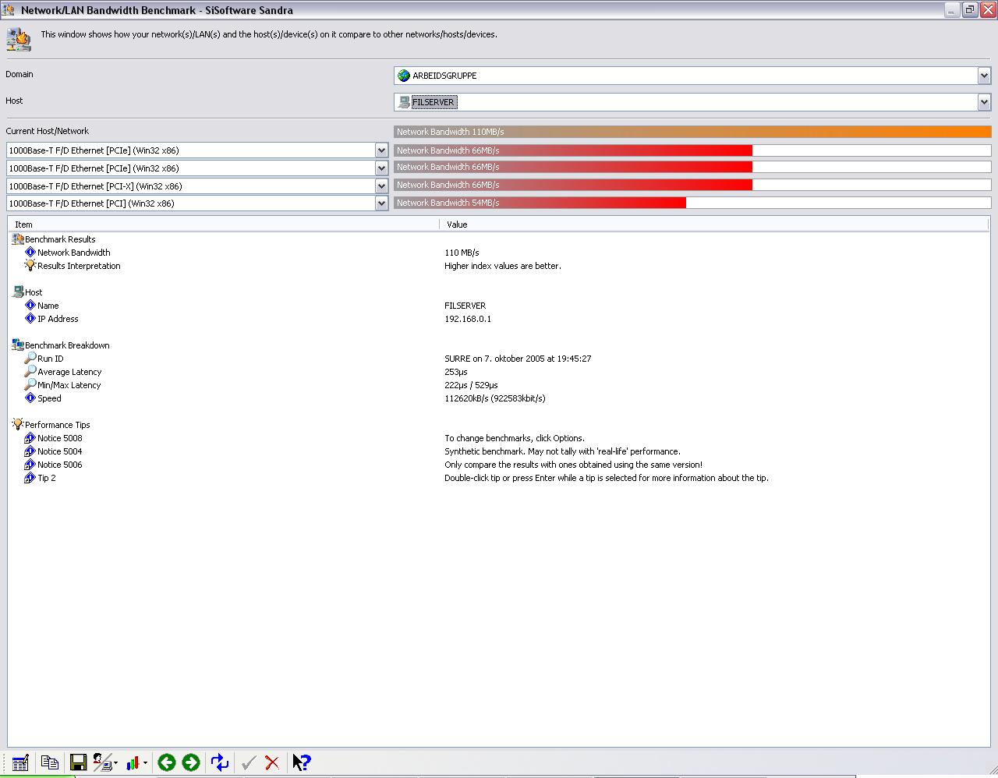Viewport: 998px width, 778px height.
Task: Select the Results Interpretation row
Action: tap(499, 266)
